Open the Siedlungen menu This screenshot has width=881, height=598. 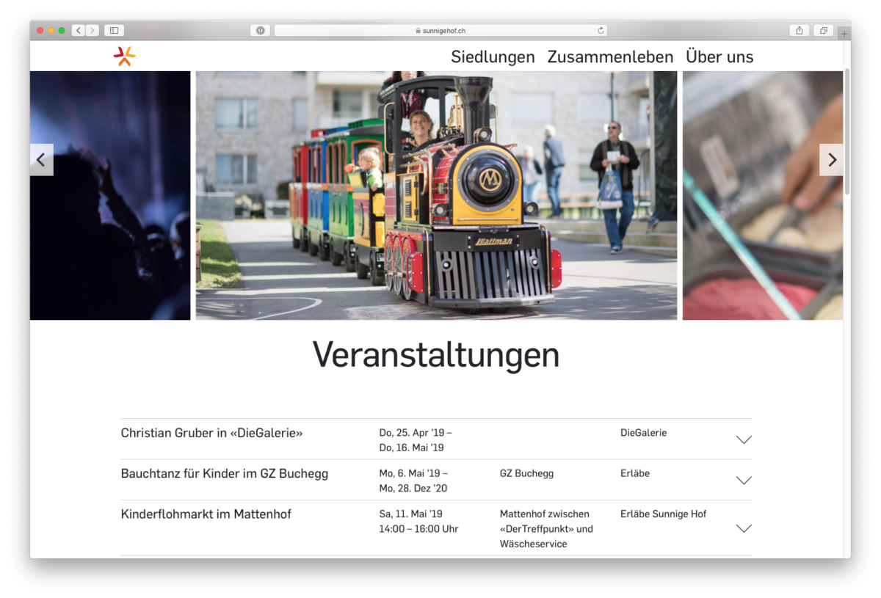(x=493, y=56)
